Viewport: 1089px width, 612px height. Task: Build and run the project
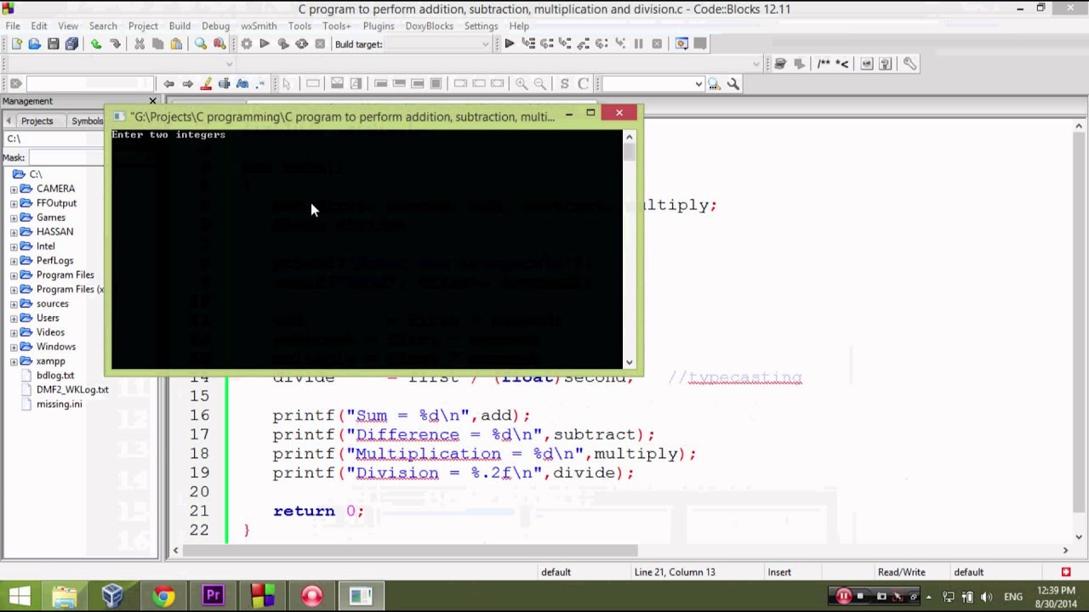coord(283,44)
